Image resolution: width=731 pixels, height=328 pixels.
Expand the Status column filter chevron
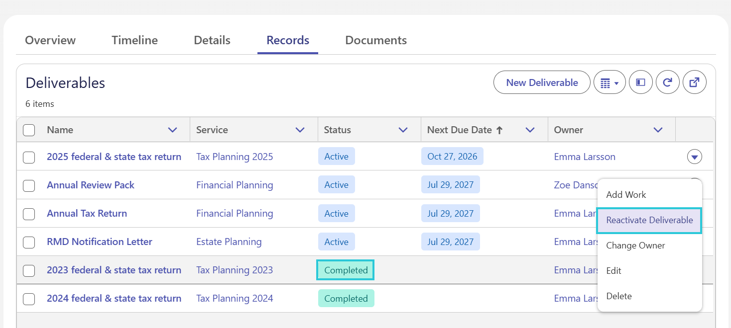[403, 130]
